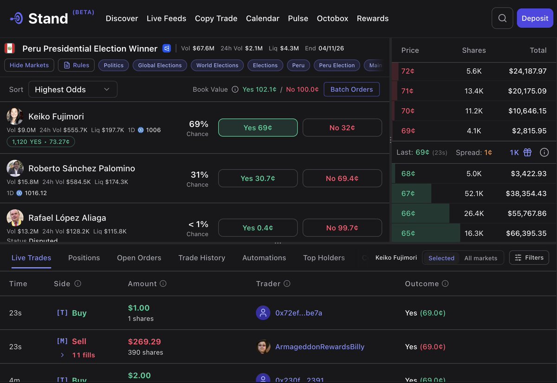Screen dimensions: 557x383
Task: Switch to the Positions tab
Action: [x=84, y=258]
